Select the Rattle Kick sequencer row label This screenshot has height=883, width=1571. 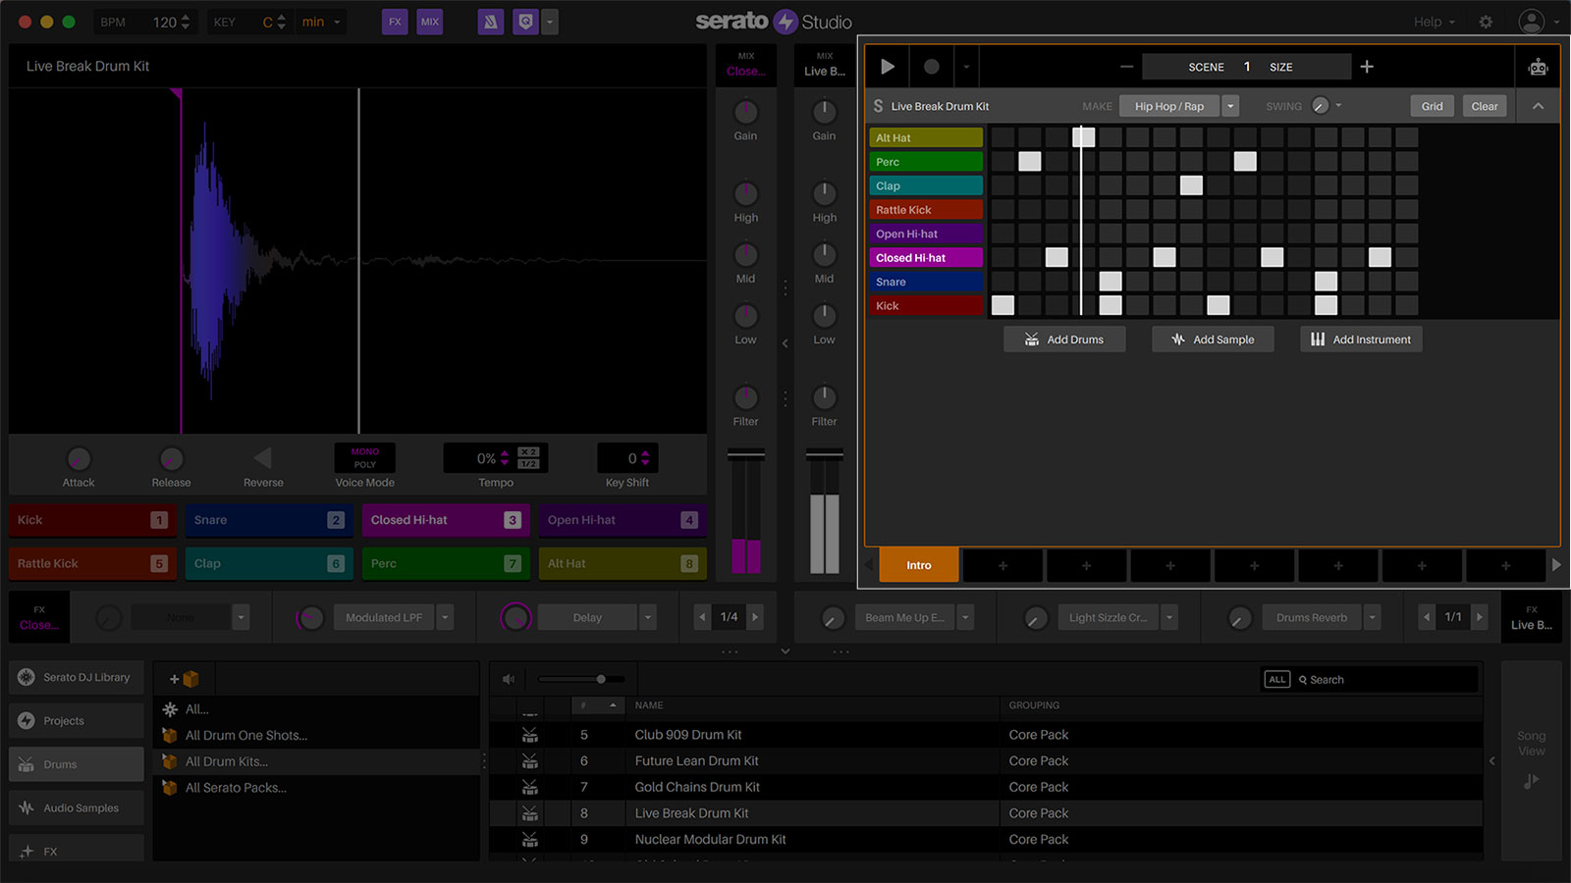pos(925,209)
